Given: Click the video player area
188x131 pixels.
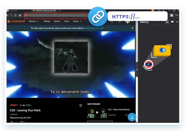Looking at the screenshot, I should point(71,65).
